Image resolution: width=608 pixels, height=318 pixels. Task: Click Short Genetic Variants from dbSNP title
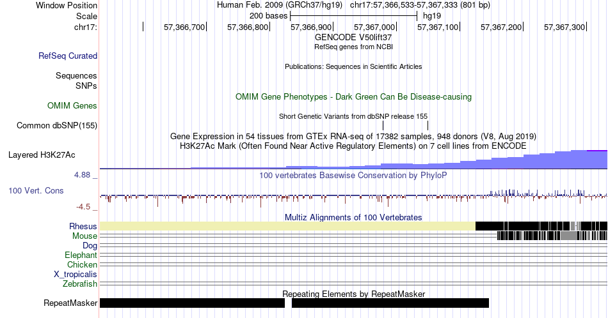[x=353, y=116]
